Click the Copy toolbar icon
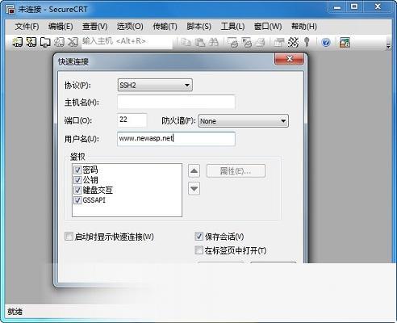Viewport: 397px width, 323px height. coord(186,42)
